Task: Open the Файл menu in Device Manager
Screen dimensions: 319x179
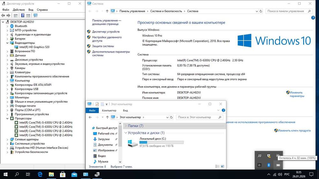Action: [6, 10]
